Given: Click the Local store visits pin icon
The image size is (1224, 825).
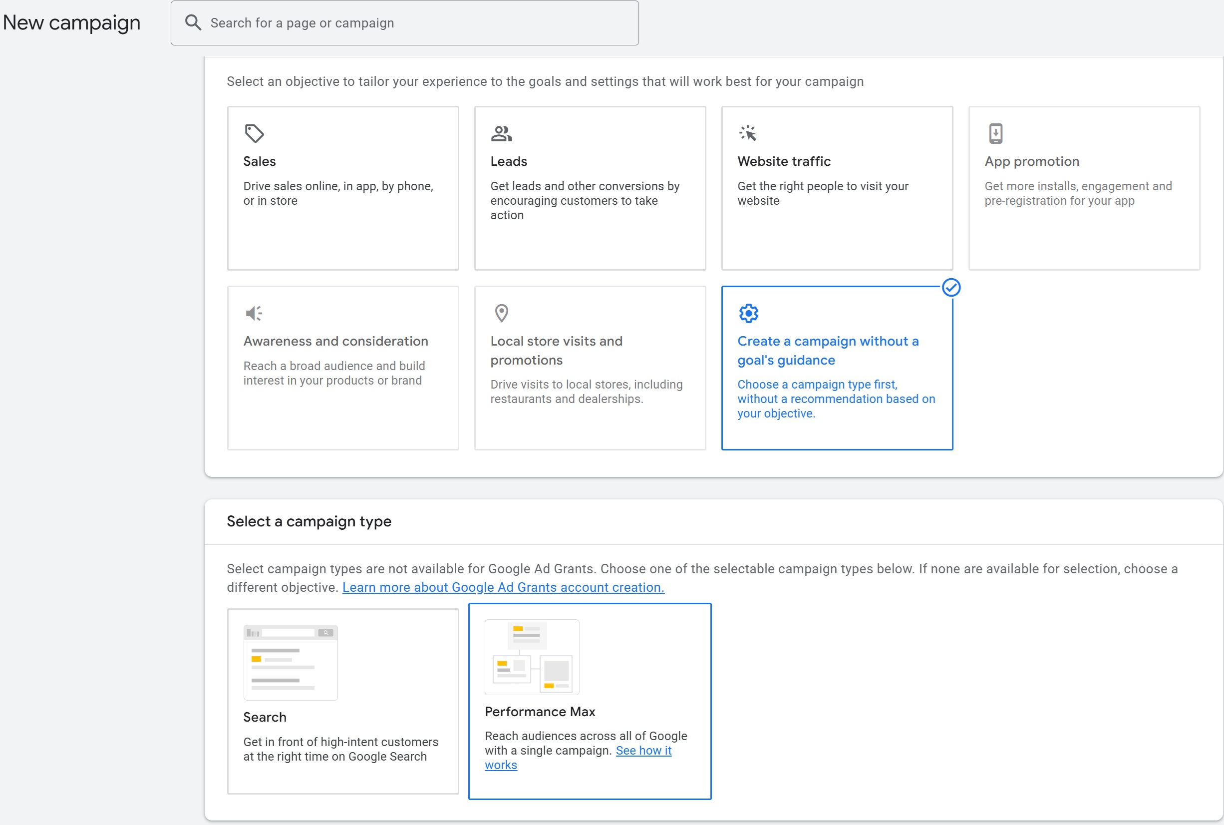Looking at the screenshot, I should (501, 313).
